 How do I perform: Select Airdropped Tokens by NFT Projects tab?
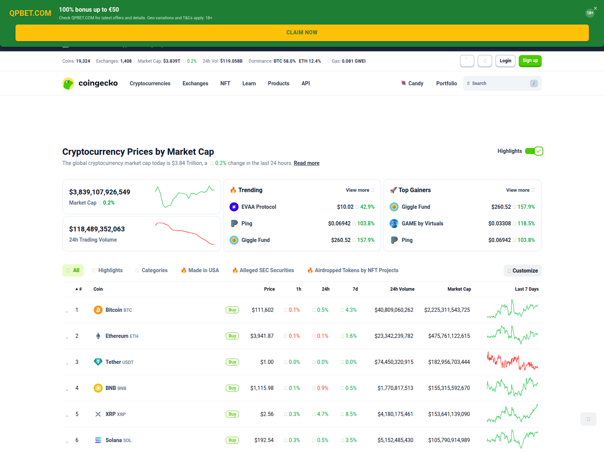click(353, 270)
